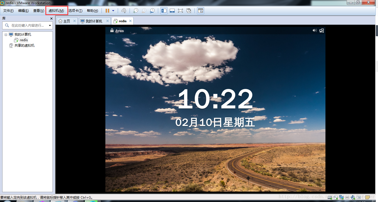This screenshot has width=378, height=202.
Task: Click the hard disk status bar icon
Action: point(329,197)
